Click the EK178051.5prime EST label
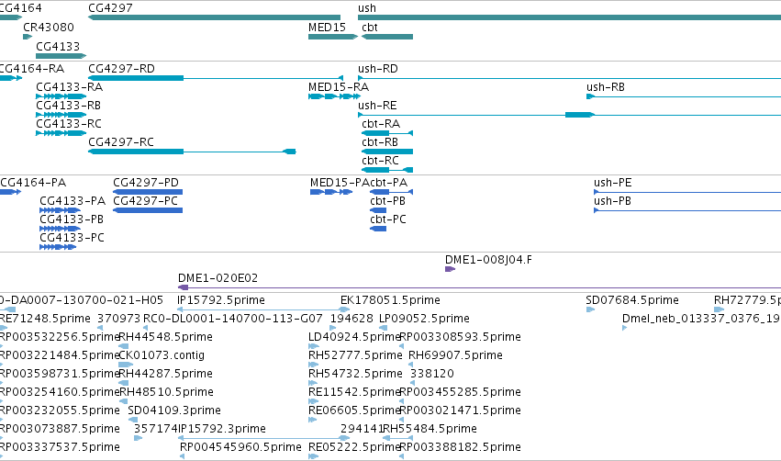Image resolution: width=781 pixels, height=461 pixels. [x=391, y=300]
